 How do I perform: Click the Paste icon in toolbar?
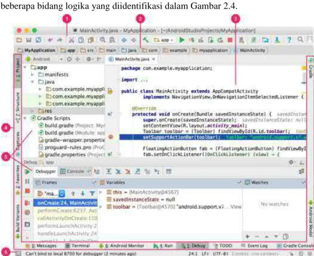click(91, 40)
